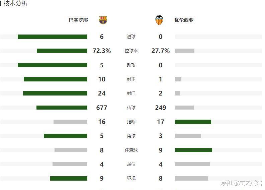Click Barcelona's green 控球率 bar
The height and width of the screenshot is (190, 265).
(62, 51)
